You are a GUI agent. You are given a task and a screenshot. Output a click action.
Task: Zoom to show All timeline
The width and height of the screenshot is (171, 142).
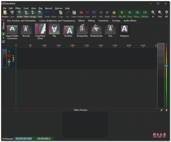point(166,14)
